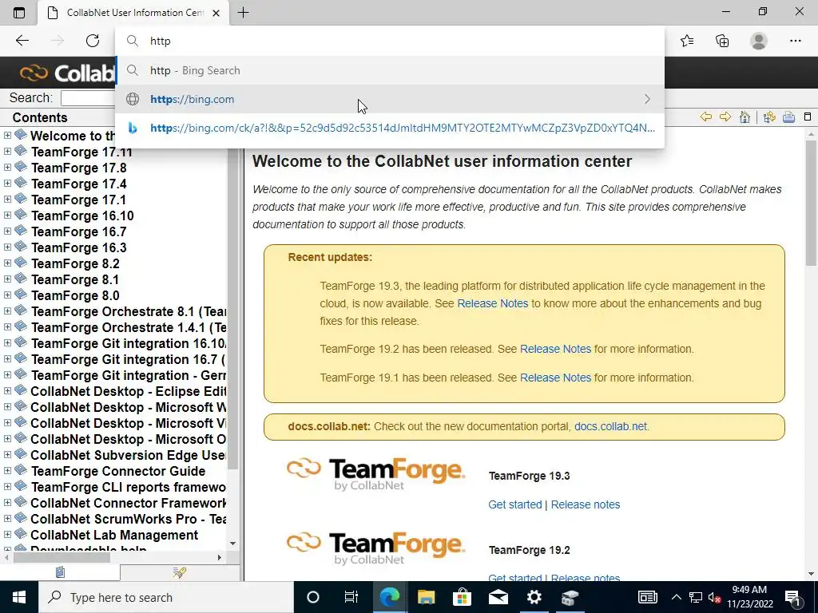Open a new tab with the plus button
The width and height of the screenshot is (818, 613).
pyautogui.click(x=243, y=13)
